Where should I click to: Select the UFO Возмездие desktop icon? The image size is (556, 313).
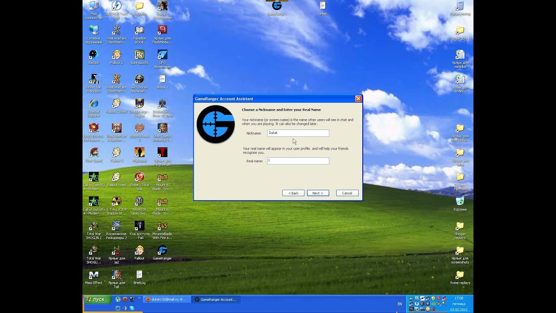coord(162,59)
